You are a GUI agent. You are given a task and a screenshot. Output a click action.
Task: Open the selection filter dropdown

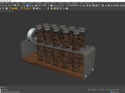point(11,5)
